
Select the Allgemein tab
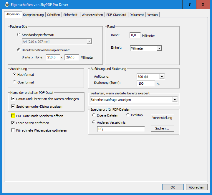[13, 14]
